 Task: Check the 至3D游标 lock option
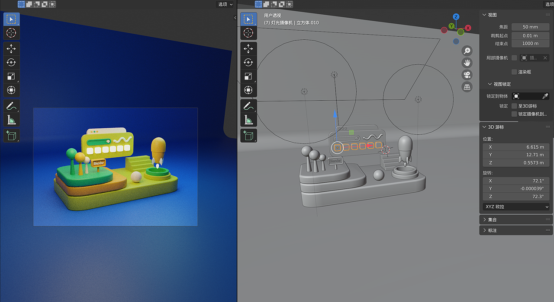(514, 106)
